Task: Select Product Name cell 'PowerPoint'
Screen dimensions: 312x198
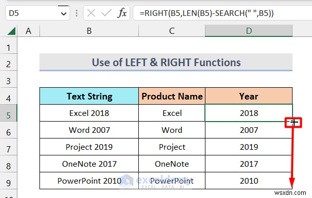Action: click(172, 181)
